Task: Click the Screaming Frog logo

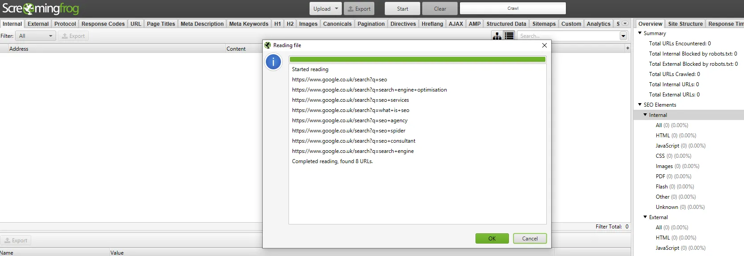Action: (41, 8)
